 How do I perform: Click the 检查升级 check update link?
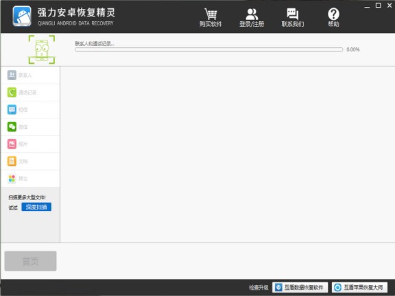pyautogui.click(x=259, y=287)
